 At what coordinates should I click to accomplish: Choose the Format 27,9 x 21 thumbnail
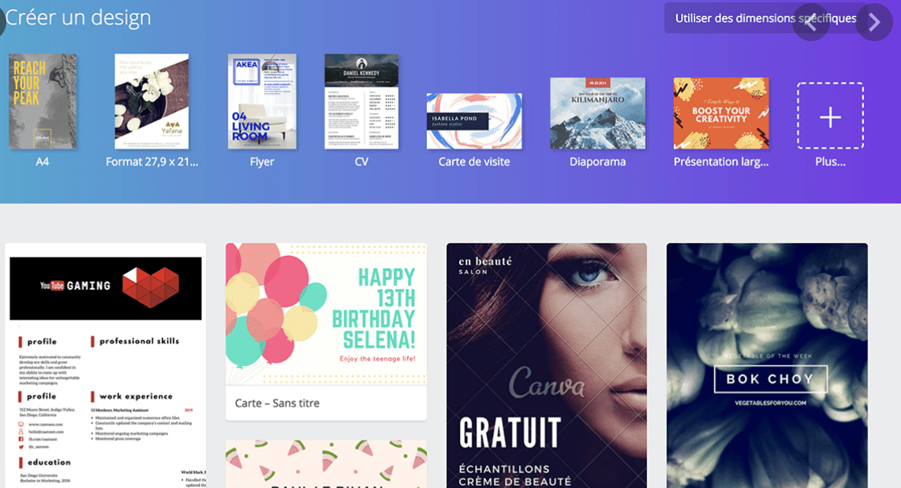[151, 102]
